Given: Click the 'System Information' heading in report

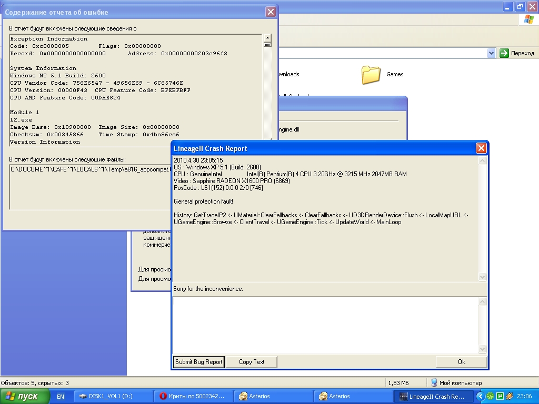Looking at the screenshot, I should point(43,68).
